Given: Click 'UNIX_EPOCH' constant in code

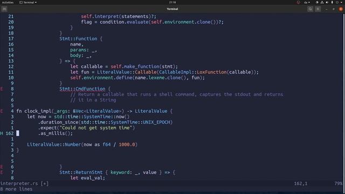Looking at the screenshot, I should coord(156,122).
